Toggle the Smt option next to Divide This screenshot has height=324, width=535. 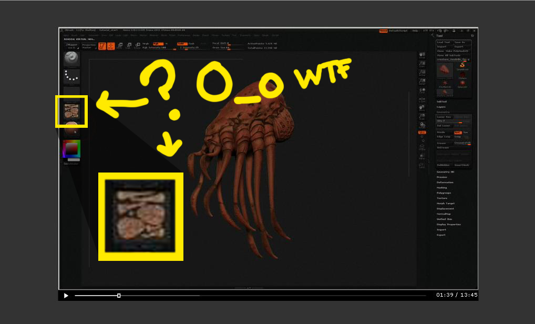point(457,133)
